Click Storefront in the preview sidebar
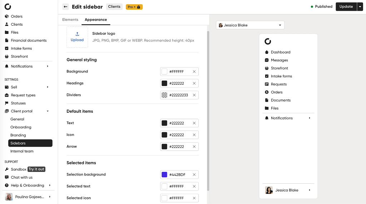The height and width of the screenshot is (204, 366). [280, 68]
